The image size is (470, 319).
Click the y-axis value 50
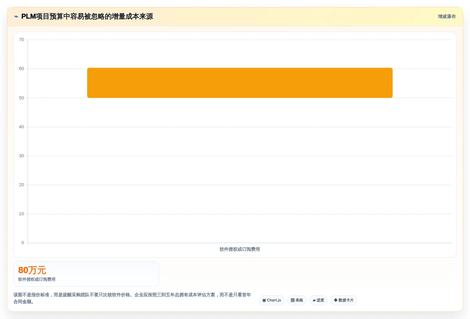(x=21, y=98)
